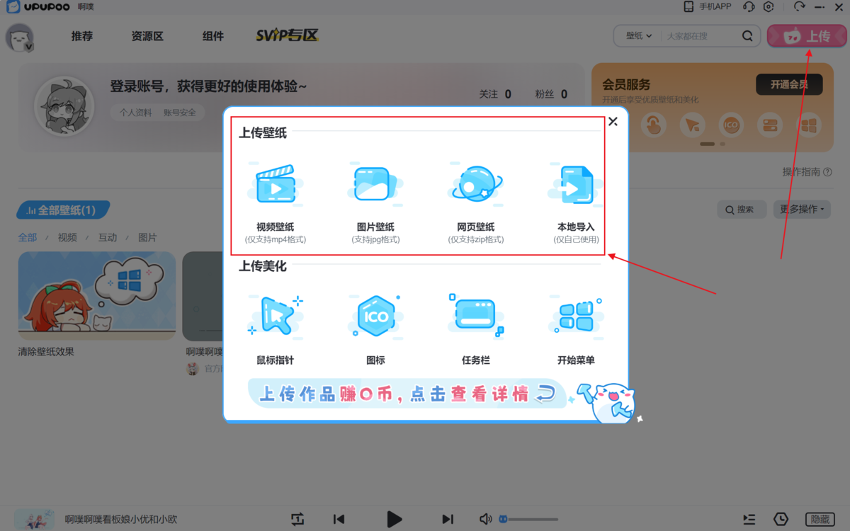850x531 pixels.
Task: Open the playlist icon in the playback bar
Action: [749, 519]
